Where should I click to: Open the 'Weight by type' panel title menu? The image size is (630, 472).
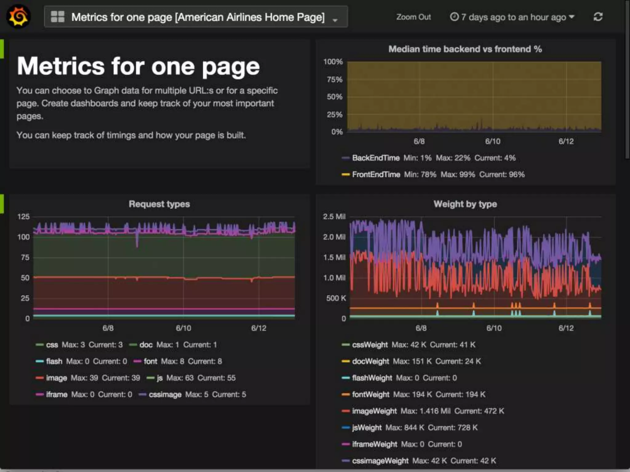tap(465, 204)
